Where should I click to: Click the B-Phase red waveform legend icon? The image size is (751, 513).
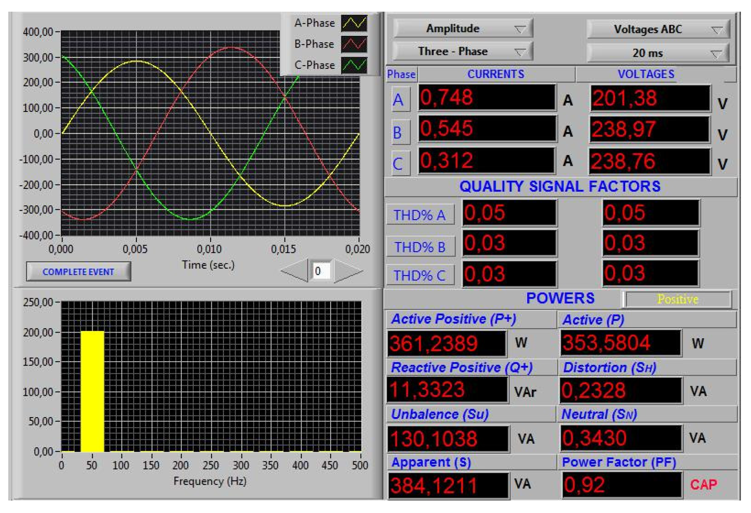[x=354, y=44]
